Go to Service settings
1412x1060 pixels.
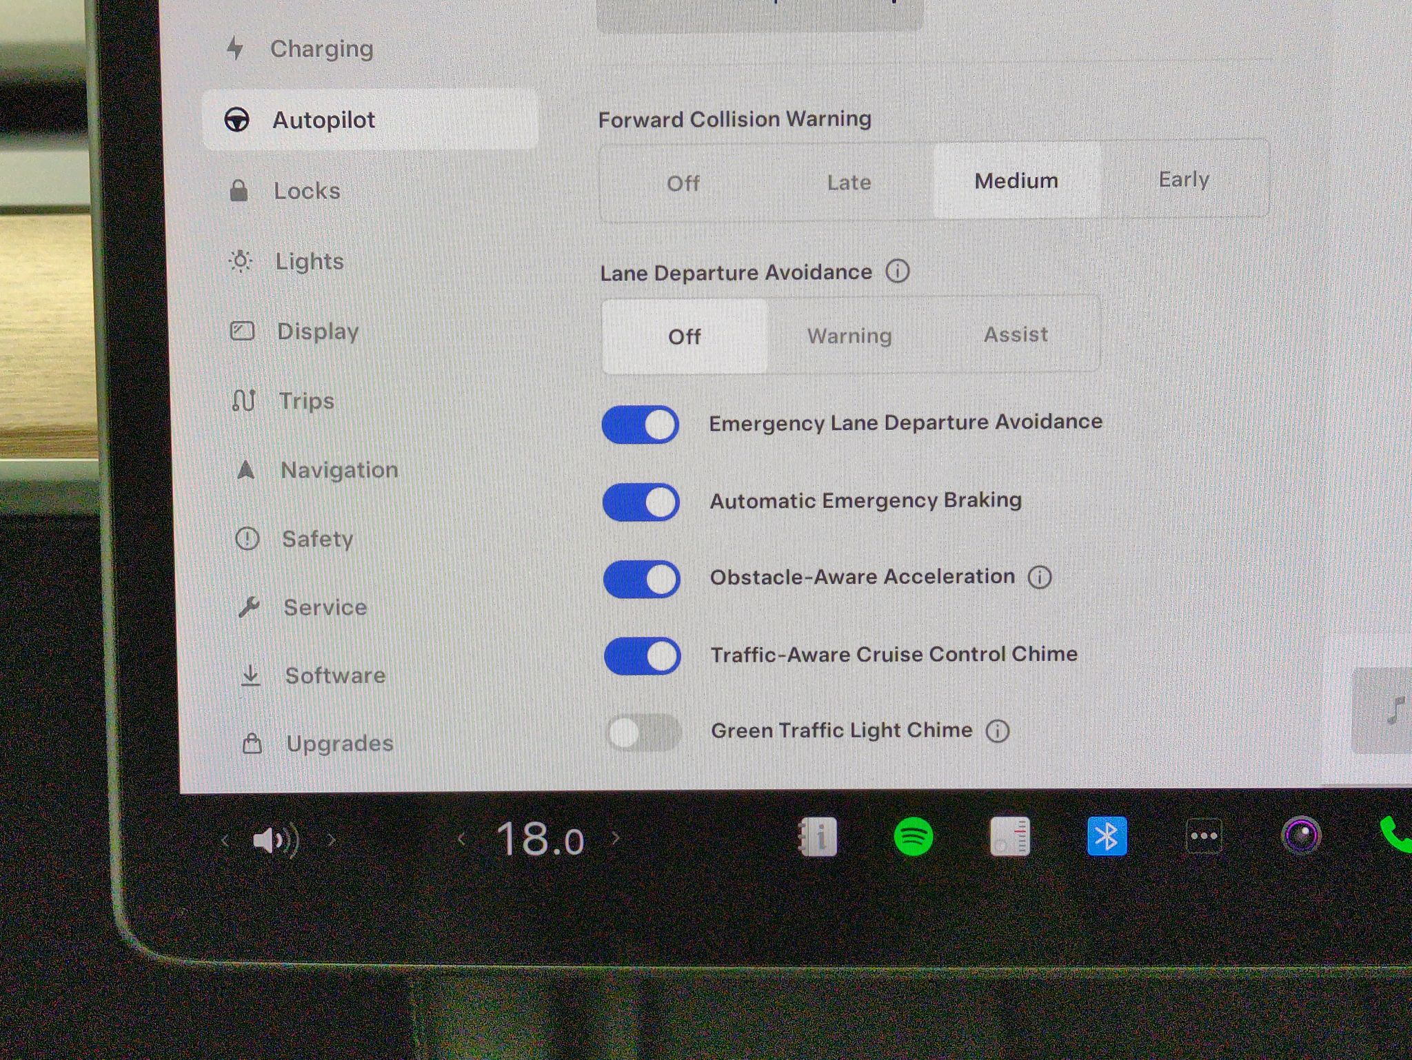pos(303,607)
